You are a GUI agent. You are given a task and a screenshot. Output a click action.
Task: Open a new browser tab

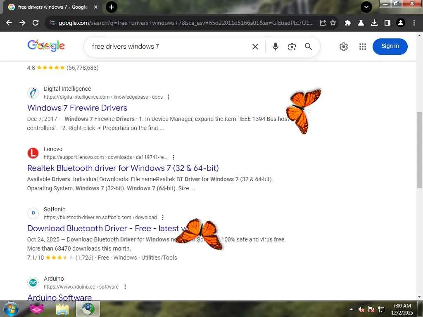click(112, 7)
